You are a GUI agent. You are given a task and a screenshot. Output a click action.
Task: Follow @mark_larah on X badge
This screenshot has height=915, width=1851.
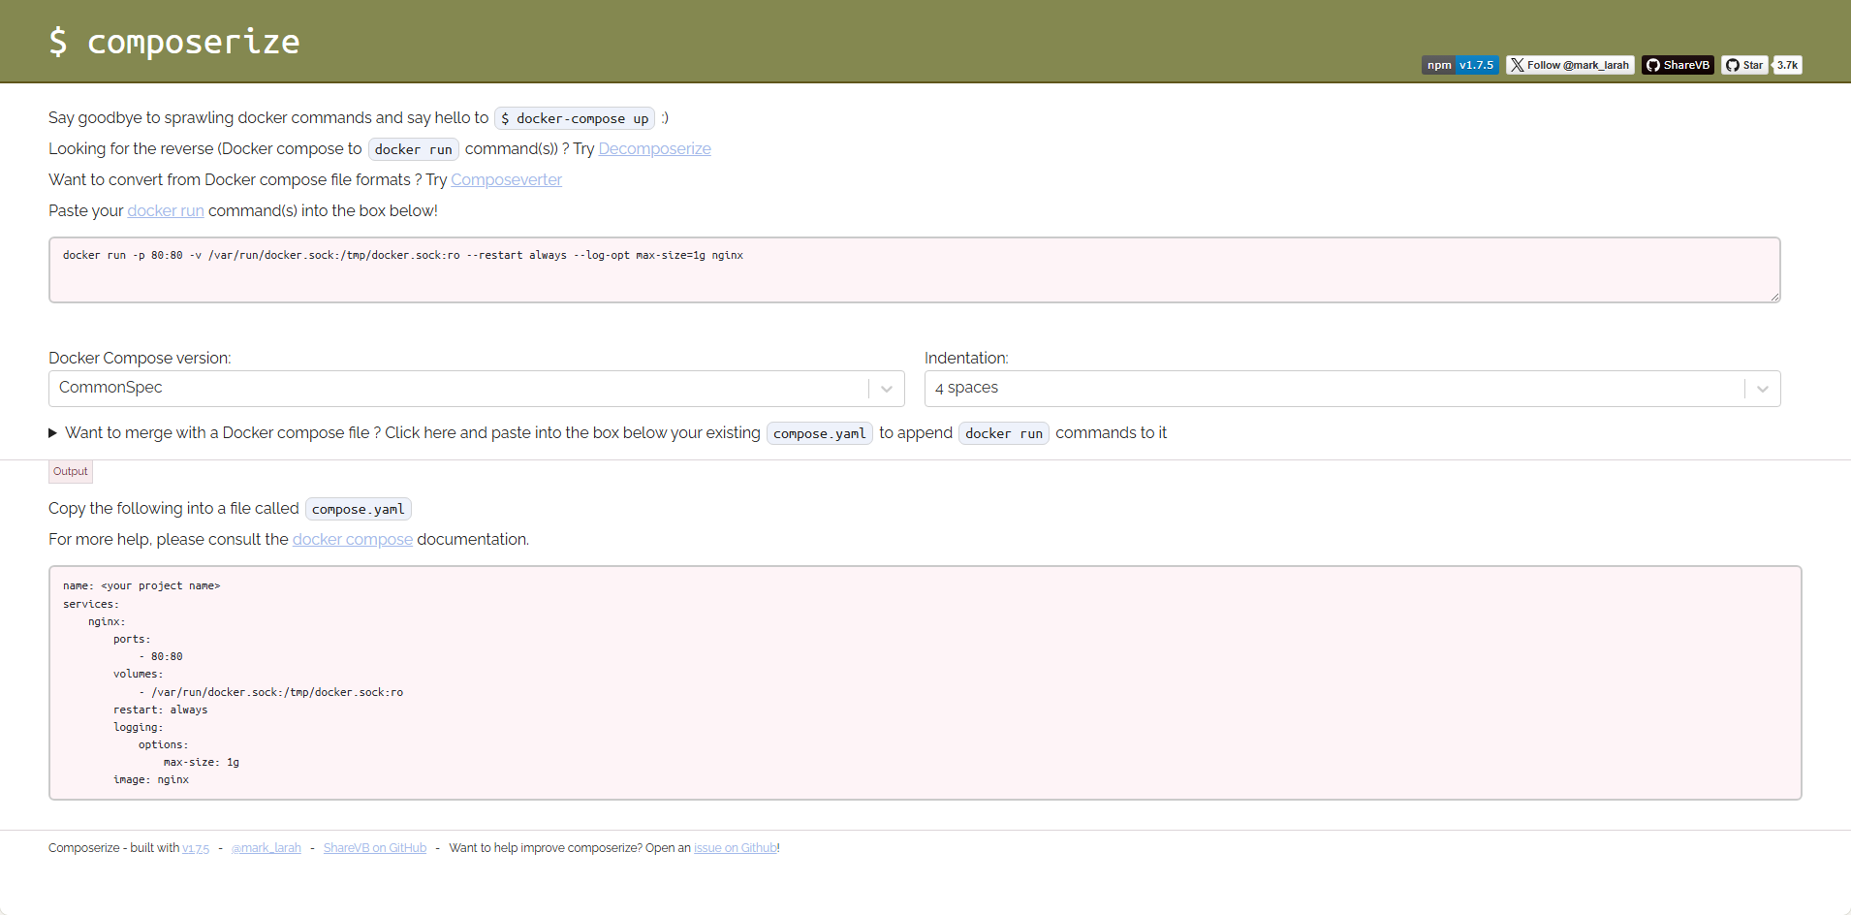(1570, 65)
